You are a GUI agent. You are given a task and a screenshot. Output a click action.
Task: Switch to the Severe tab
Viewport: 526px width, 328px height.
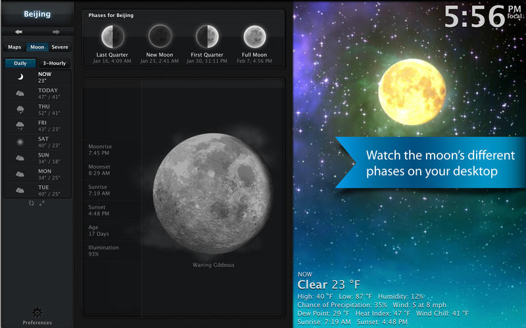coord(60,47)
